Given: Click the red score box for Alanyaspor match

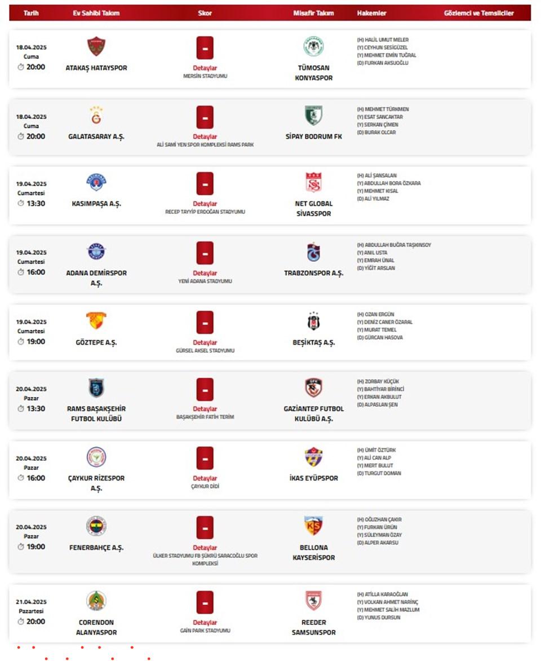Looking at the screenshot, I should pos(205,602).
